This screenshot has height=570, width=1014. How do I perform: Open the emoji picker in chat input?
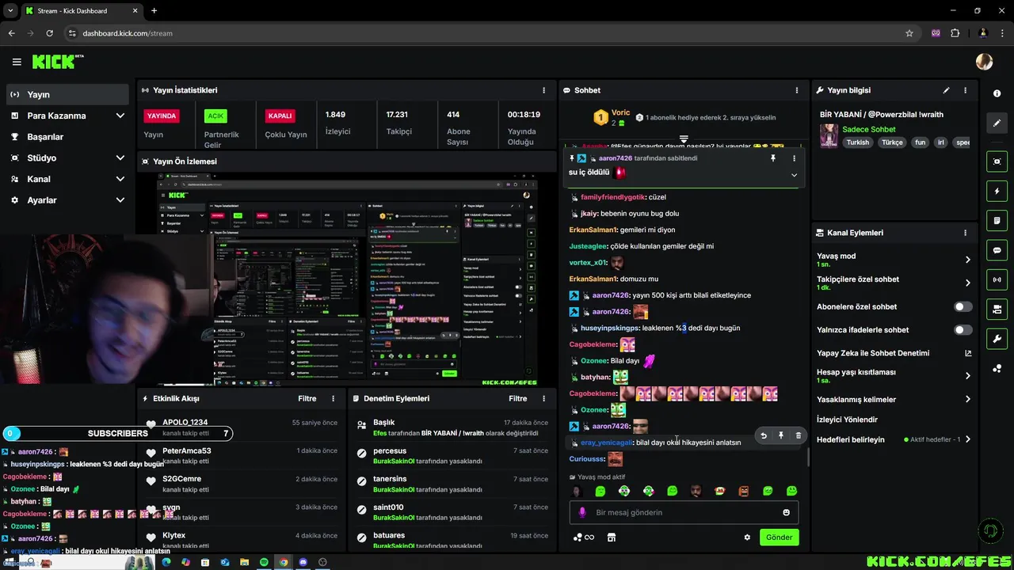tap(786, 512)
